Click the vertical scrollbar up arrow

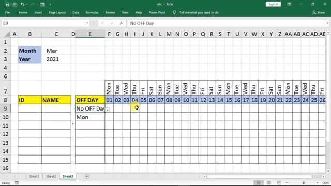click(328, 32)
